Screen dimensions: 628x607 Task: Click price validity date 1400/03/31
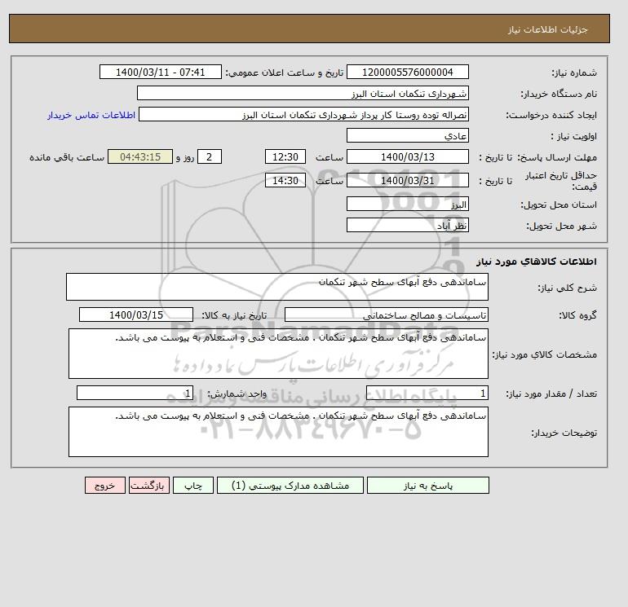407,180
